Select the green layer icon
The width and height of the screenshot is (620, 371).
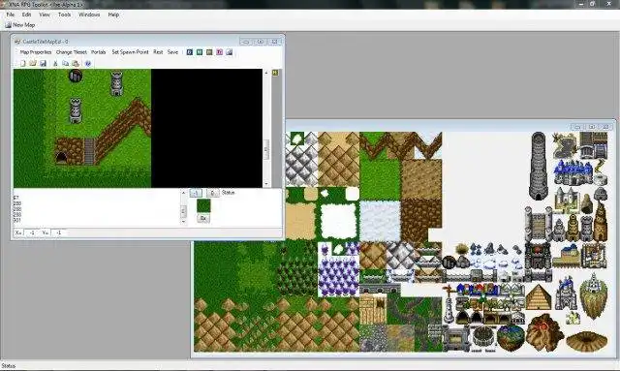[200, 52]
